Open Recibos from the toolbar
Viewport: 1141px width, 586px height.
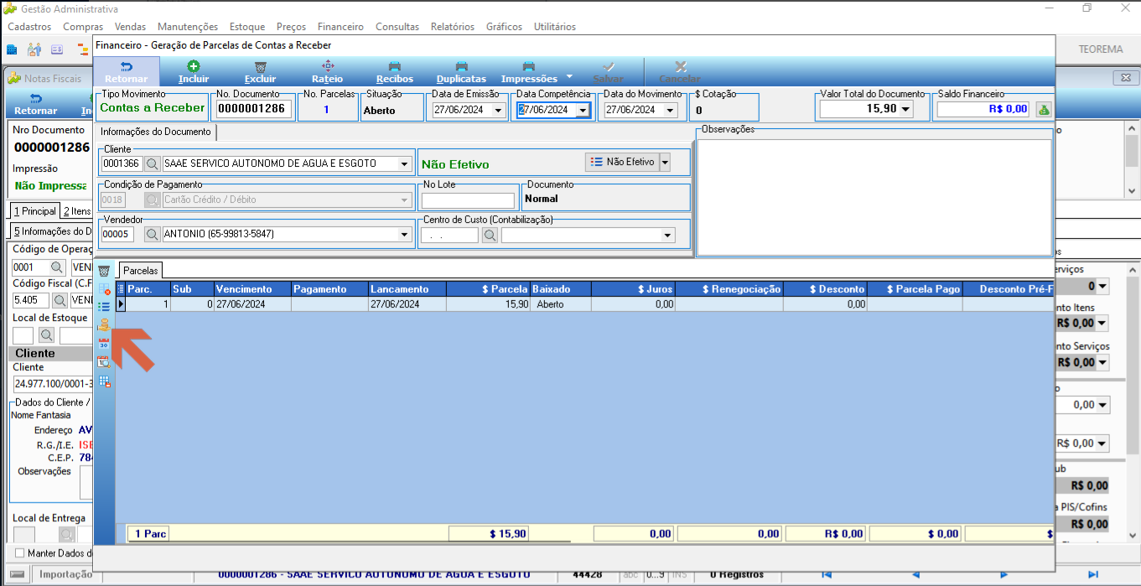394,72
